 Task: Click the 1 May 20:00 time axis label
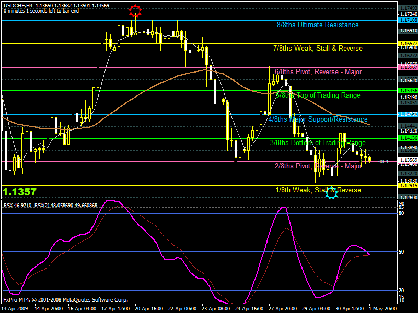[383, 309]
